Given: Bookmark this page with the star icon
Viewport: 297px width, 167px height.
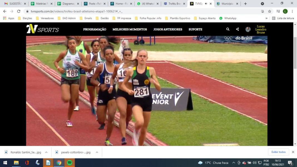Looking at the screenshot, I should pyautogui.click(x=269, y=11).
